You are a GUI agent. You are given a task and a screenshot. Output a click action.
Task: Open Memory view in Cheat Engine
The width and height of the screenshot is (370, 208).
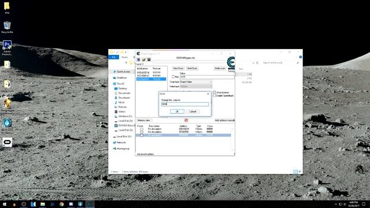[144, 120]
